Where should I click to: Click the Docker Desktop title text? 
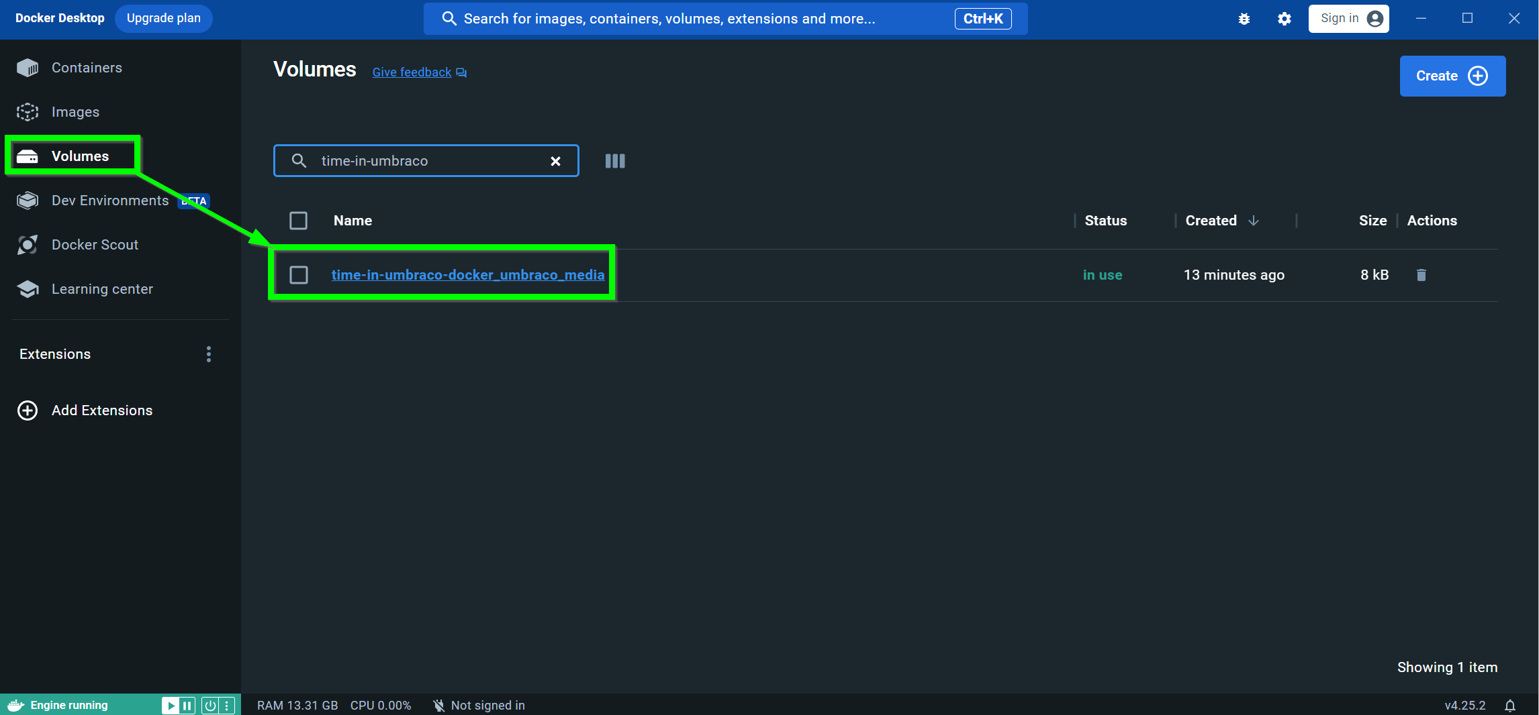(60, 18)
